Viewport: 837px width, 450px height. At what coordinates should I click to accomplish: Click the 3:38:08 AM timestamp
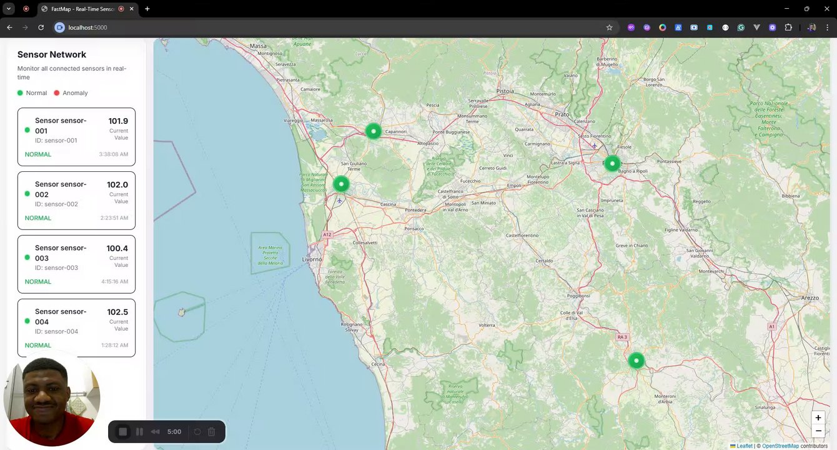pos(114,154)
